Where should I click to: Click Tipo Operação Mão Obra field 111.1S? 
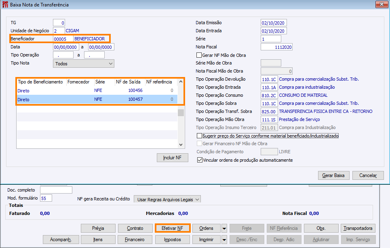click(269, 119)
